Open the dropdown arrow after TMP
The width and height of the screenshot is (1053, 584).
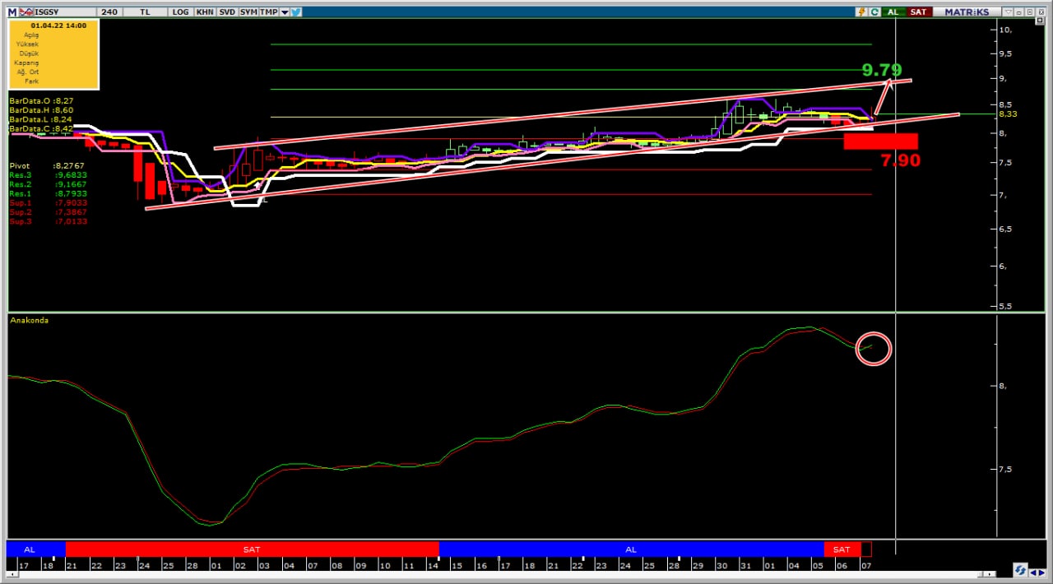(x=285, y=12)
